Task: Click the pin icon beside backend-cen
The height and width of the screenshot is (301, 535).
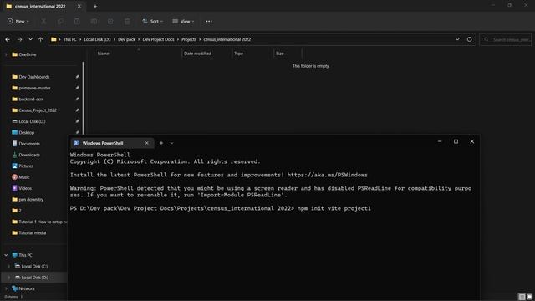Action: [78, 99]
